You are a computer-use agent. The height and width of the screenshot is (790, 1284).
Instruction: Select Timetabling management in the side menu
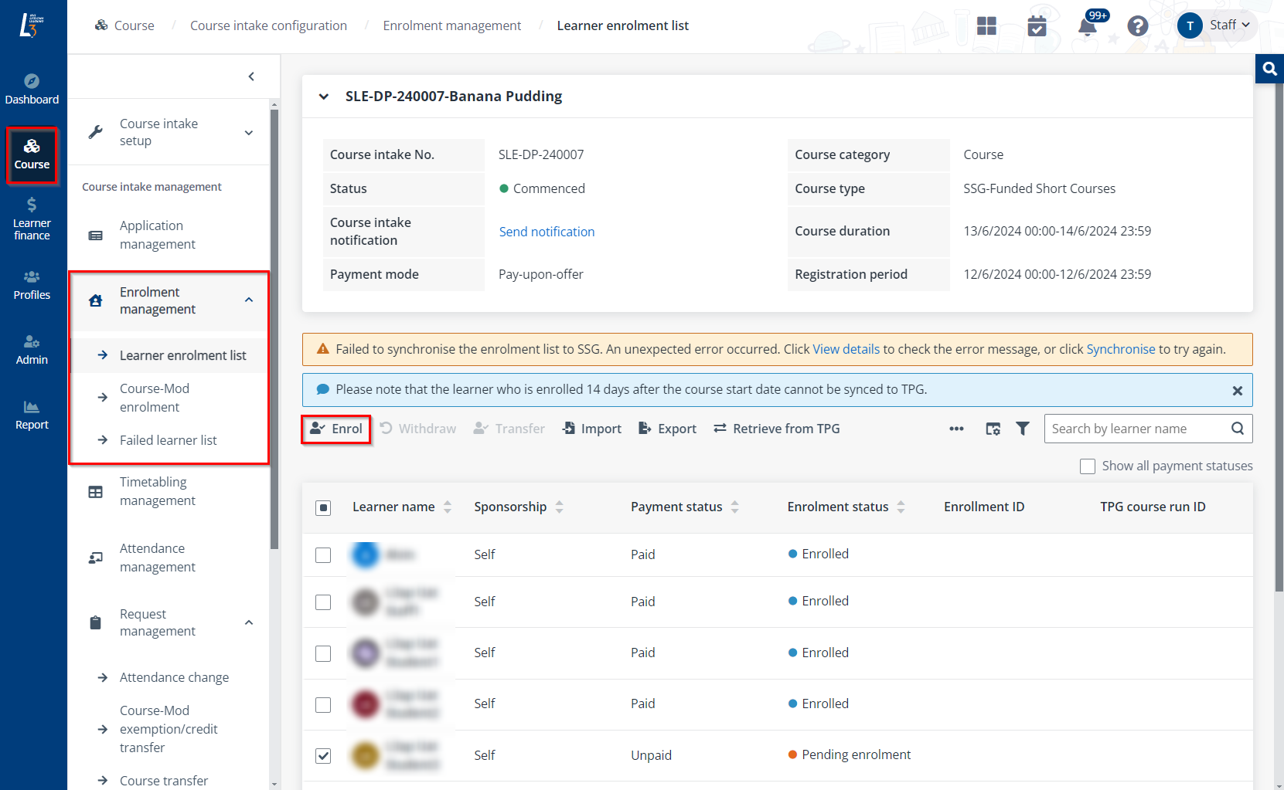[x=157, y=491]
